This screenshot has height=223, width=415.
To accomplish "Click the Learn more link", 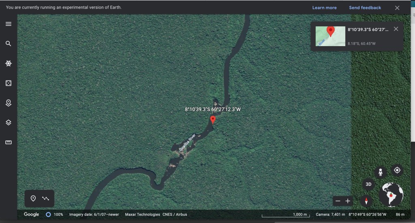I will click(324, 8).
